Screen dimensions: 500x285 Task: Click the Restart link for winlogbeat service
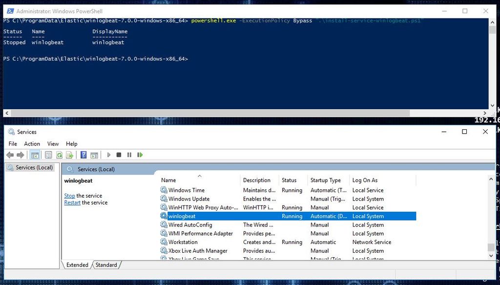coord(72,203)
